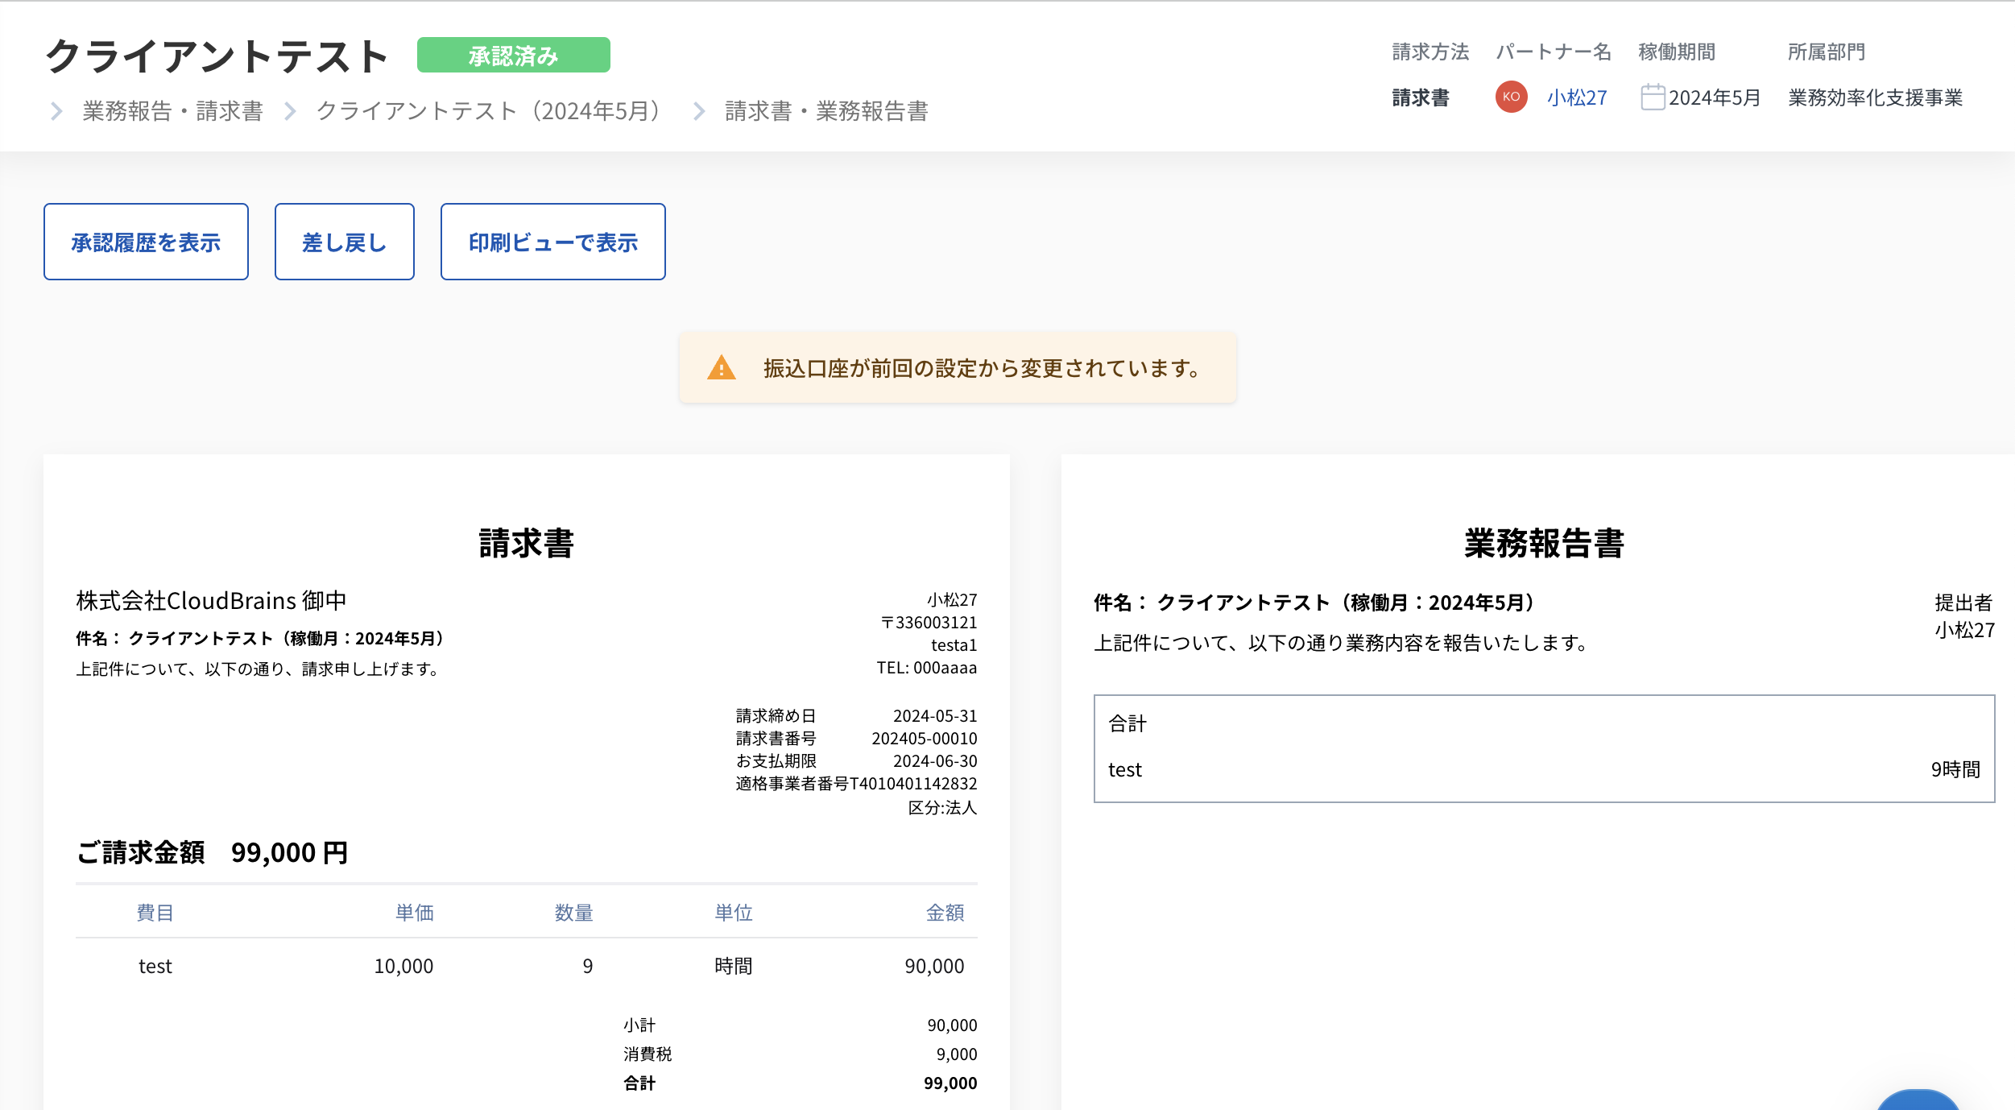Click the first breadcrumb chevron arrow
The width and height of the screenshot is (2015, 1110).
[x=56, y=111]
